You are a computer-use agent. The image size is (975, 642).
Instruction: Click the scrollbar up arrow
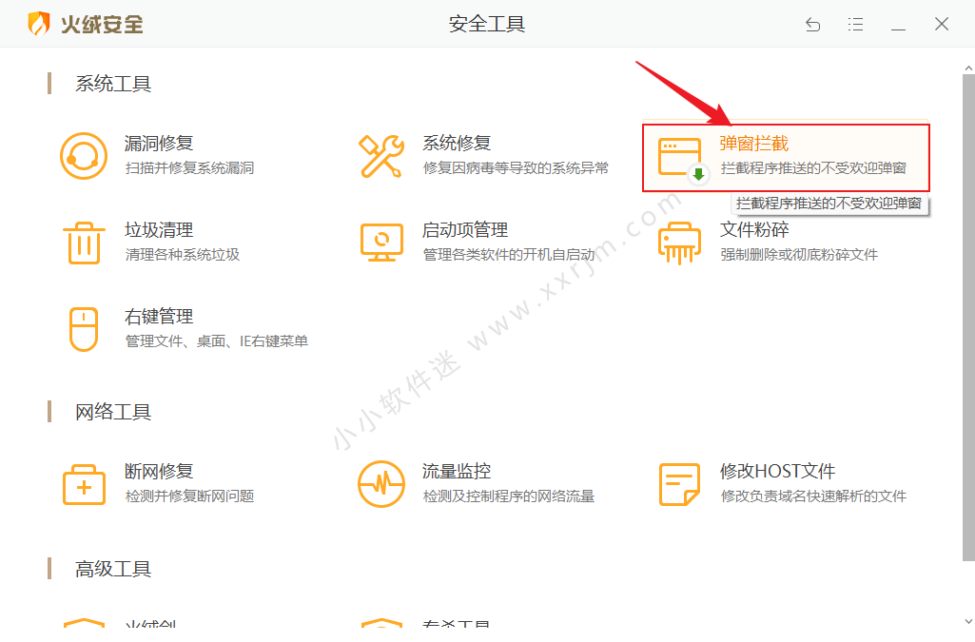pyautogui.click(x=968, y=68)
